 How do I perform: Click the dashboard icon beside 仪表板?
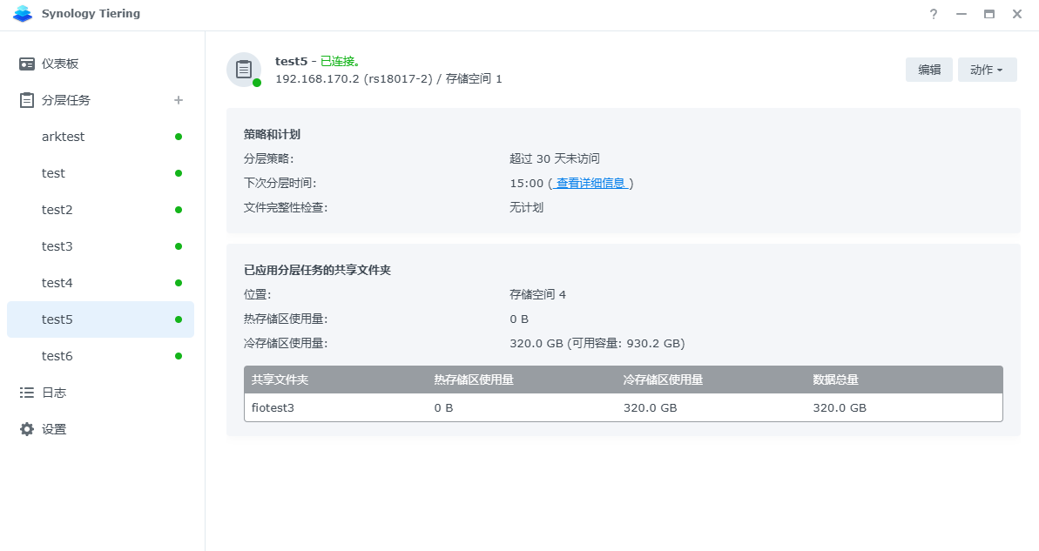click(x=27, y=64)
